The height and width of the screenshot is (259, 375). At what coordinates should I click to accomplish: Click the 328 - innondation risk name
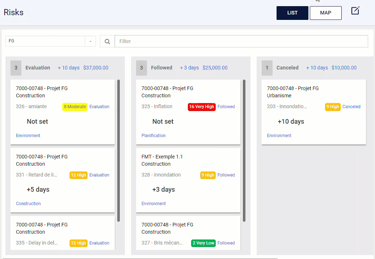161,175
